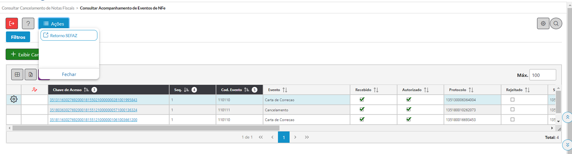
Task: Toggle Recebido checkbox for Cancelamento row
Action: tap(362, 110)
